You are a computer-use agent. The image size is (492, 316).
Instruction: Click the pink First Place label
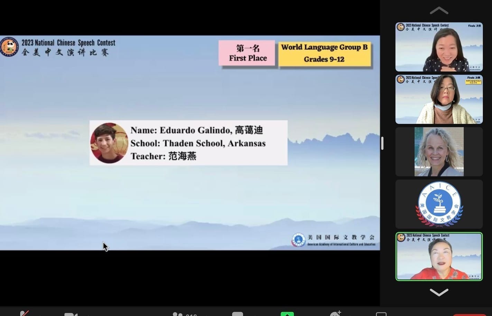pyautogui.click(x=247, y=53)
